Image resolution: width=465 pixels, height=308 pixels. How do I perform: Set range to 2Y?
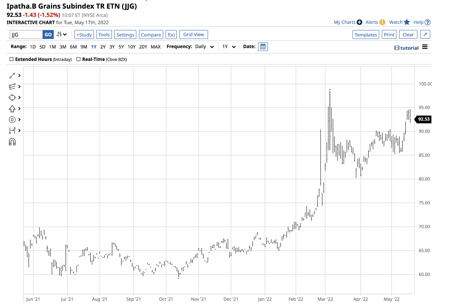(103, 47)
